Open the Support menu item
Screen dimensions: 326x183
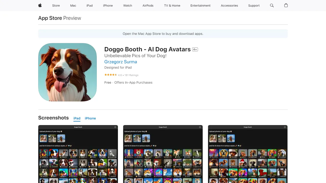254,6
